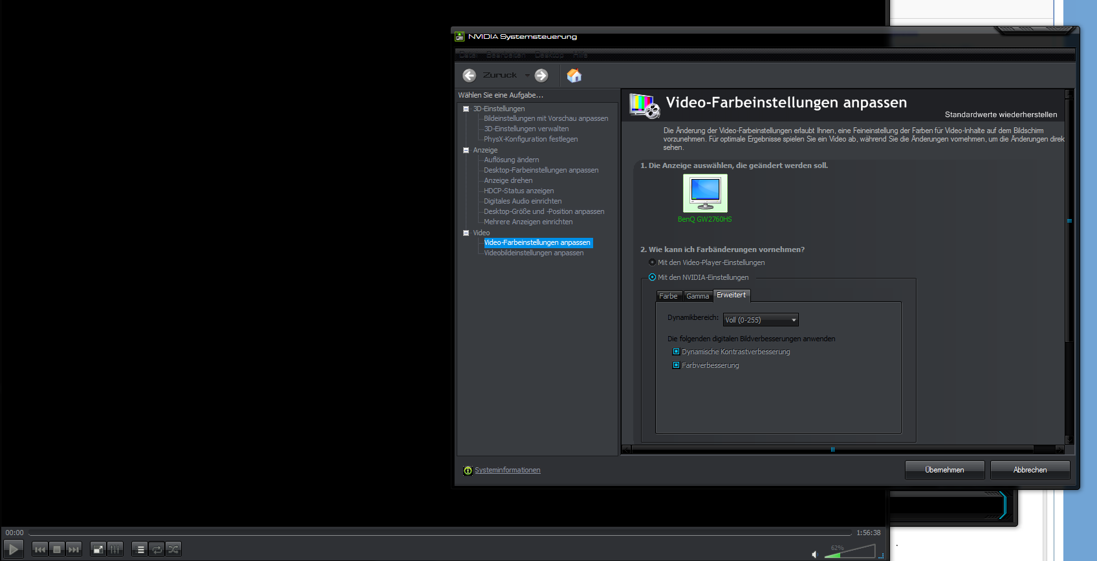Viewport: 1097px width, 561px height.
Task: Click the Systeminformationen icon
Action: pos(468,471)
